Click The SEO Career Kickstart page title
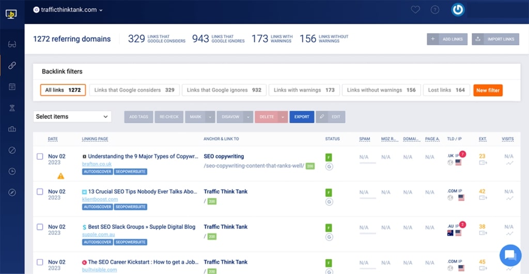Viewport: 529px width, 274px height. click(144, 262)
